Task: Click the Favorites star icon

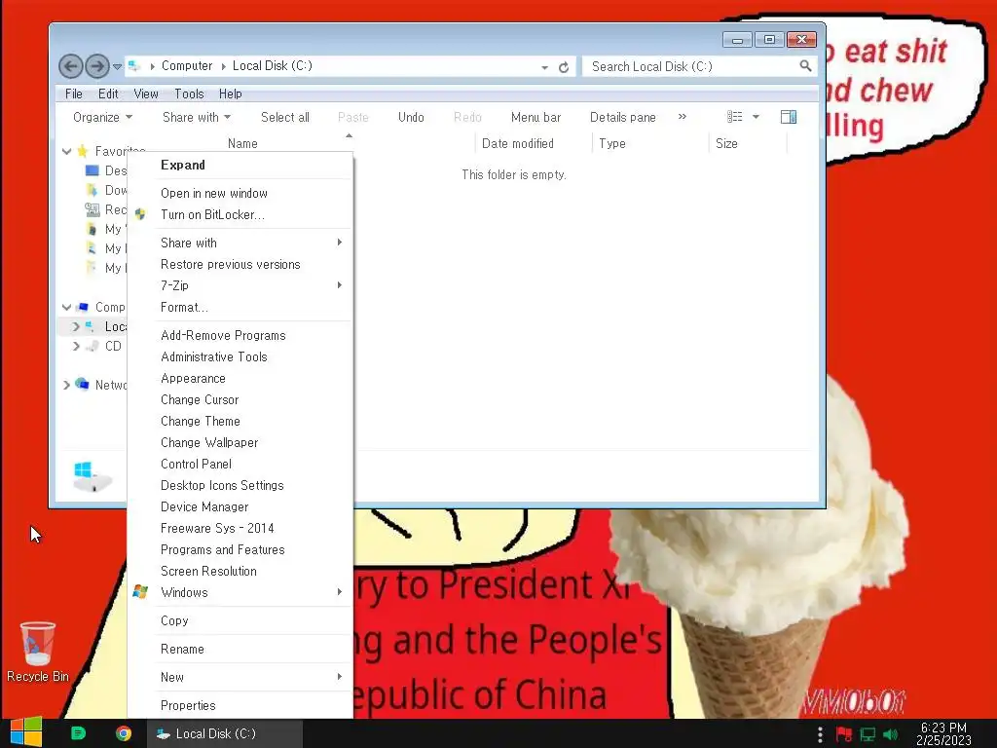Action: (83, 151)
